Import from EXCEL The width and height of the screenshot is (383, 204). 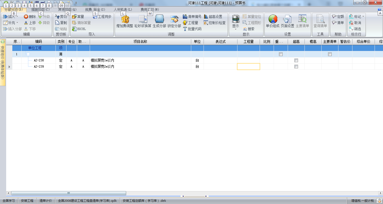[79, 29]
